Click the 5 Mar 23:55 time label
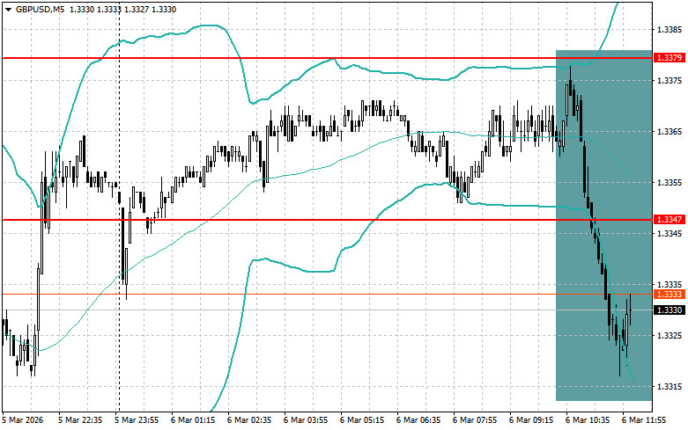 [137, 420]
